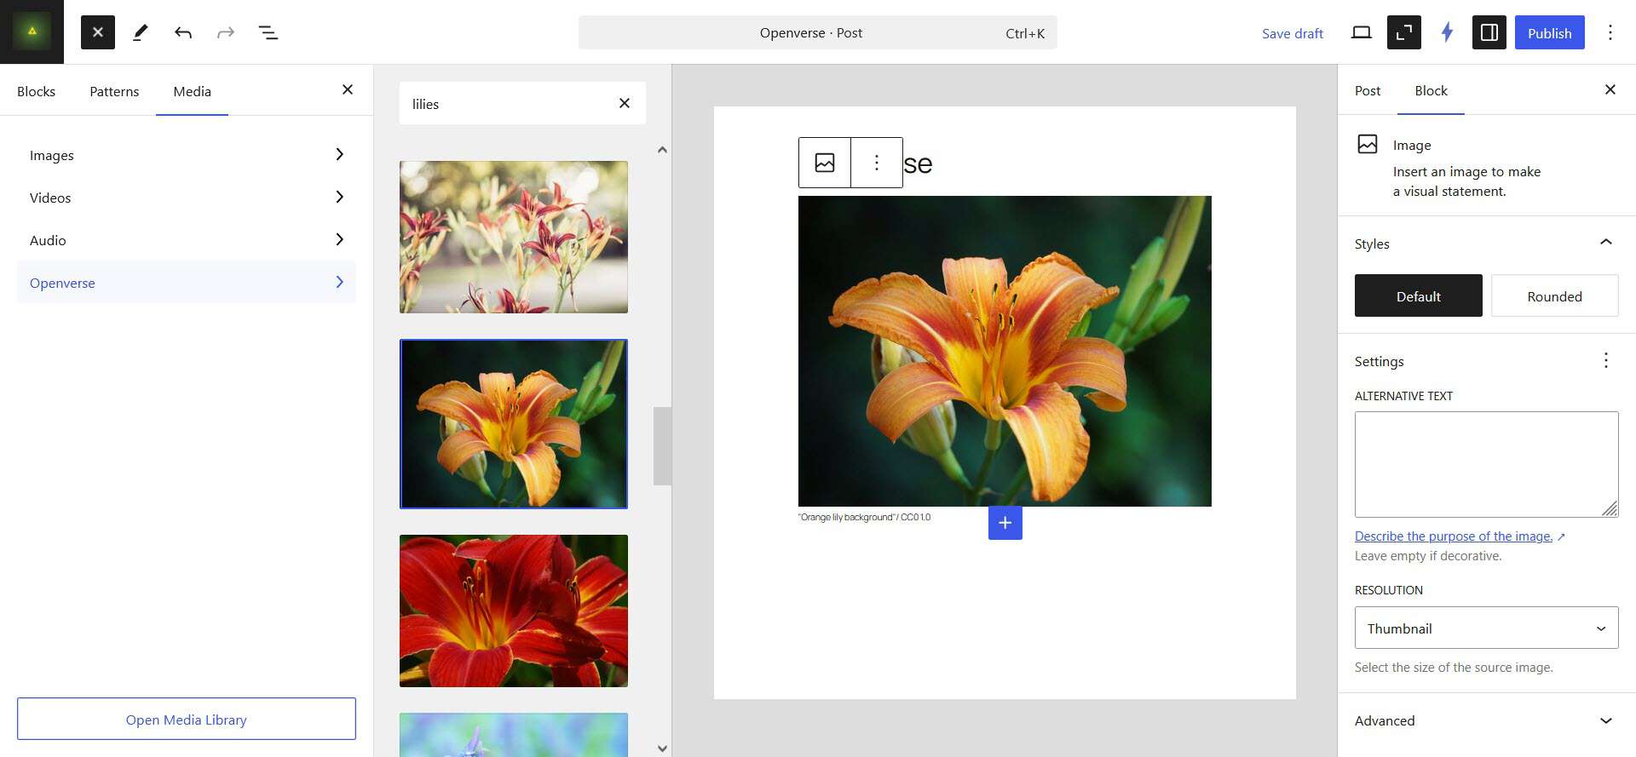Select the Rounded image style
This screenshot has height=757, width=1636.
pyautogui.click(x=1554, y=295)
